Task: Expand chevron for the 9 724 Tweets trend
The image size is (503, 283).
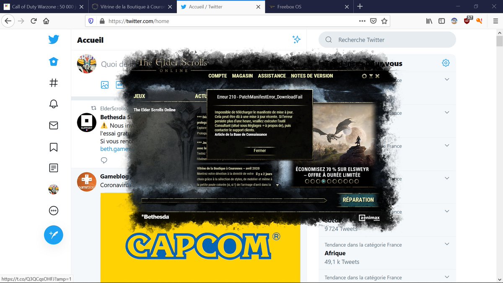Action: [447, 211]
